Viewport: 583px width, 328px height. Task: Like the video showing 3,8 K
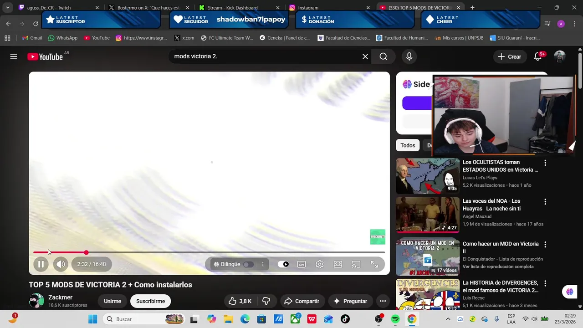coord(240,301)
